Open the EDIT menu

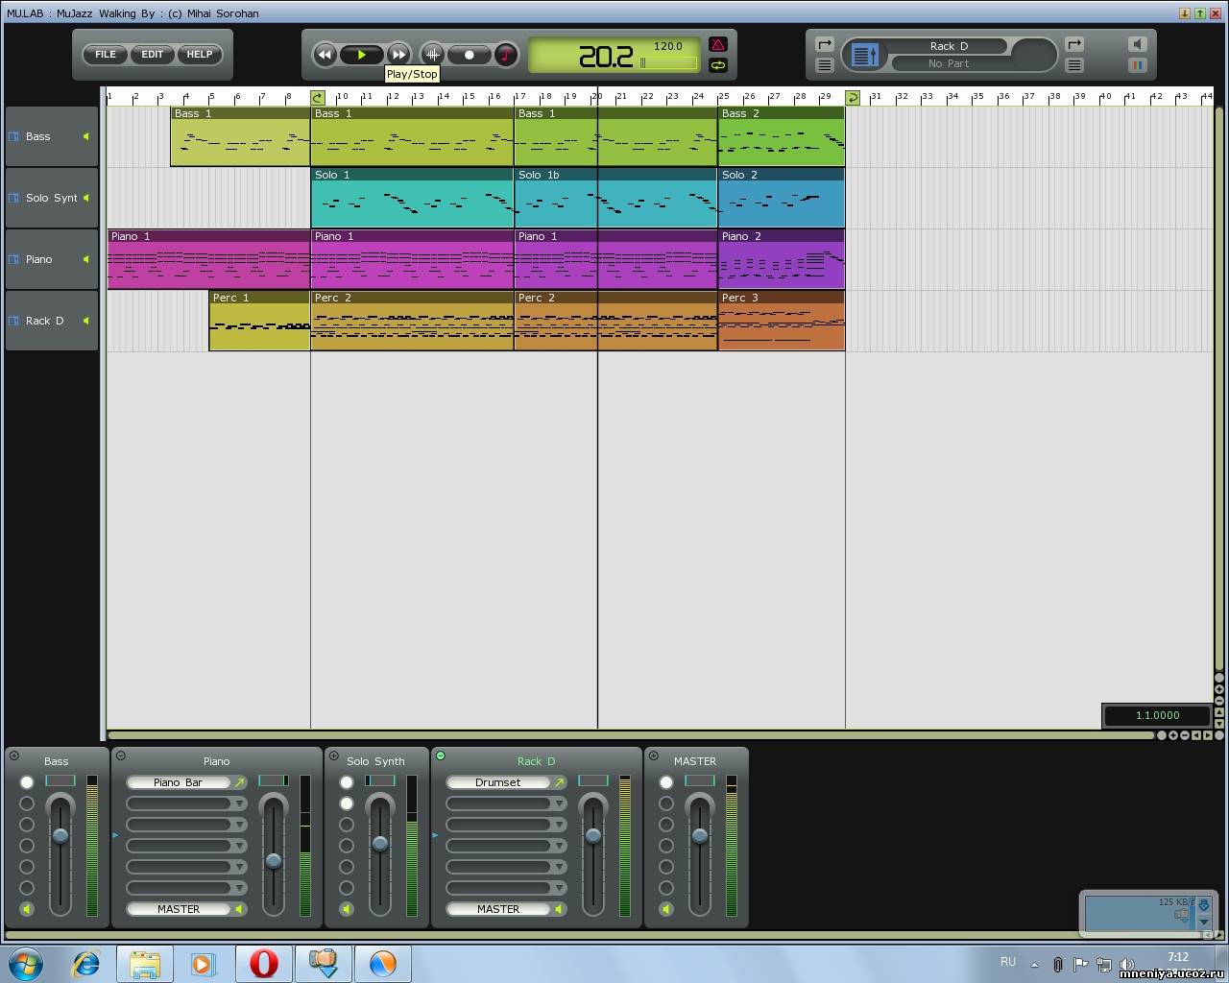pyautogui.click(x=153, y=55)
